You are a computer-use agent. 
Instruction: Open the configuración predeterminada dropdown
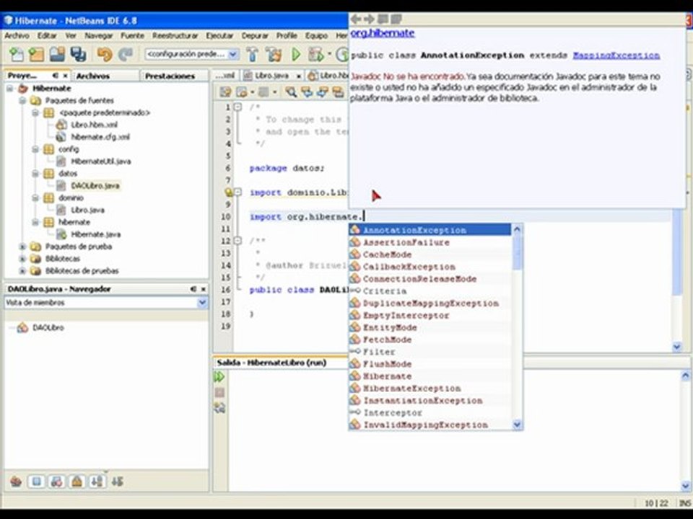[x=233, y=54]
